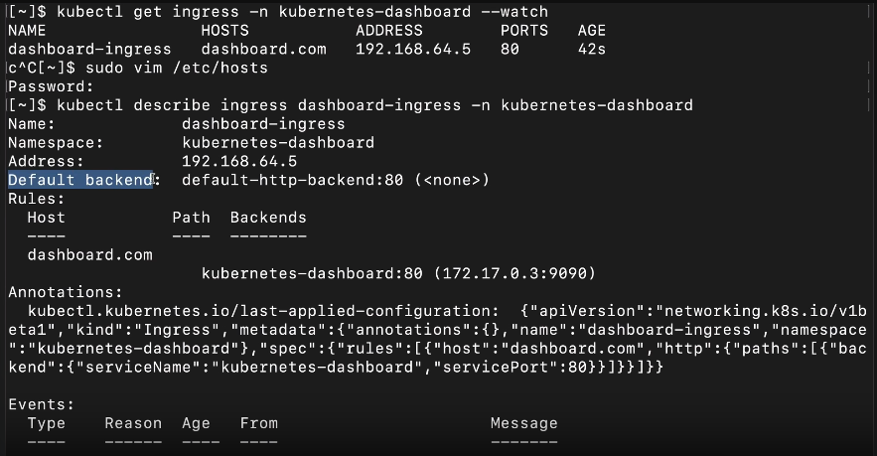Click the 'kubectl describe ingress' command line
Screen dimensions: 877x456
(x=374, y=105)
